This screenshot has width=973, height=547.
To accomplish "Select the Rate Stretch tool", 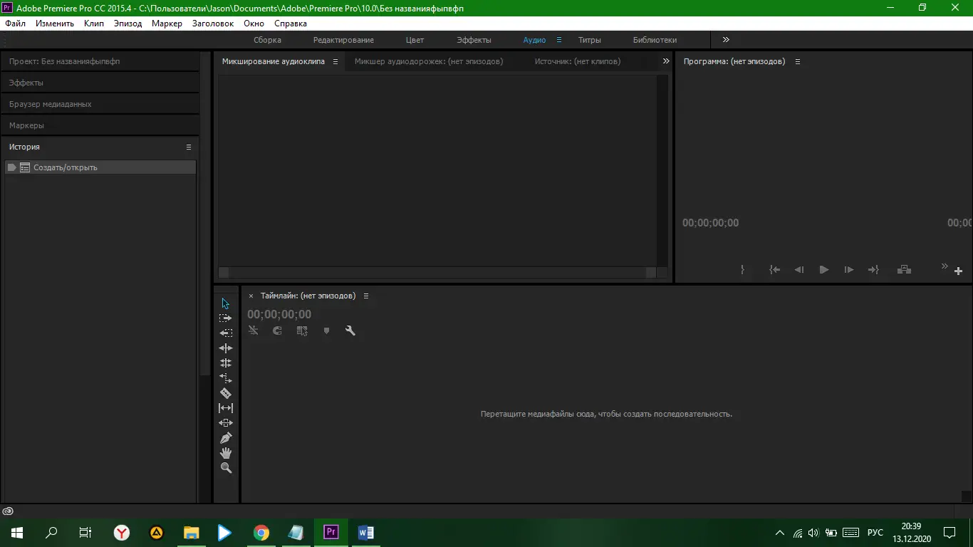I will pos(226,378).
